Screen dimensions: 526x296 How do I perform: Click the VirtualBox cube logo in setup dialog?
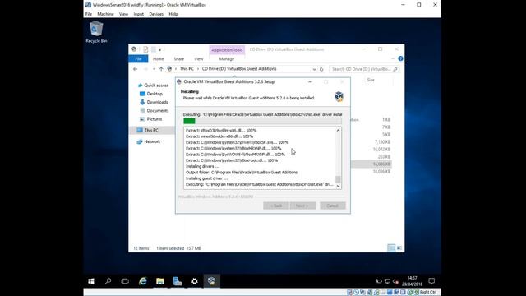(x=339, y=97)
